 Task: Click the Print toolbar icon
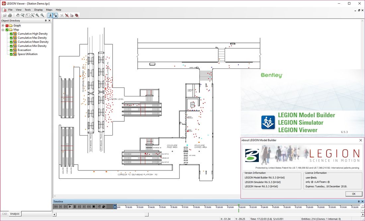(10, 15)
